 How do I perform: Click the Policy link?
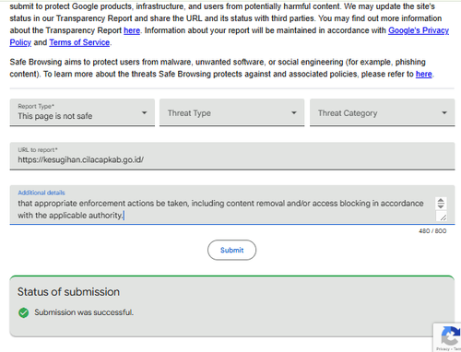point(20,42)
